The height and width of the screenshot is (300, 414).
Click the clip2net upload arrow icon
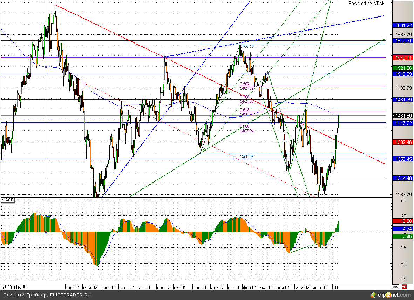tap(372, 295)
